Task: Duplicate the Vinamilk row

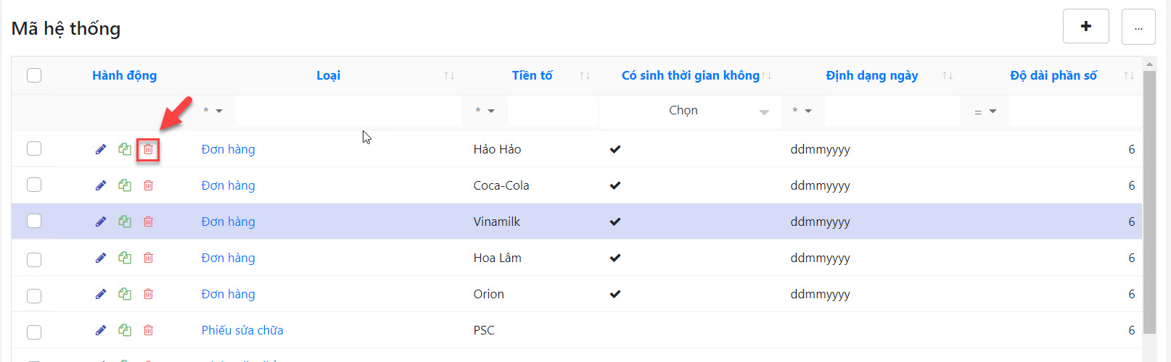Action: coord(125,222)
